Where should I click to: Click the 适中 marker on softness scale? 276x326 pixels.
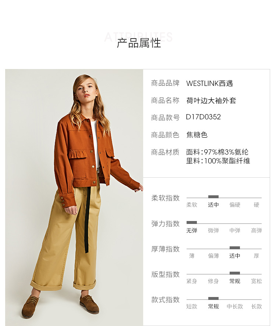click(213, 197)
